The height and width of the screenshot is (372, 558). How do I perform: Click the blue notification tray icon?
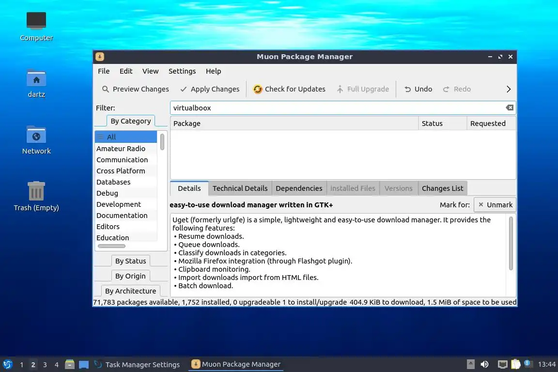coord(527,363)
